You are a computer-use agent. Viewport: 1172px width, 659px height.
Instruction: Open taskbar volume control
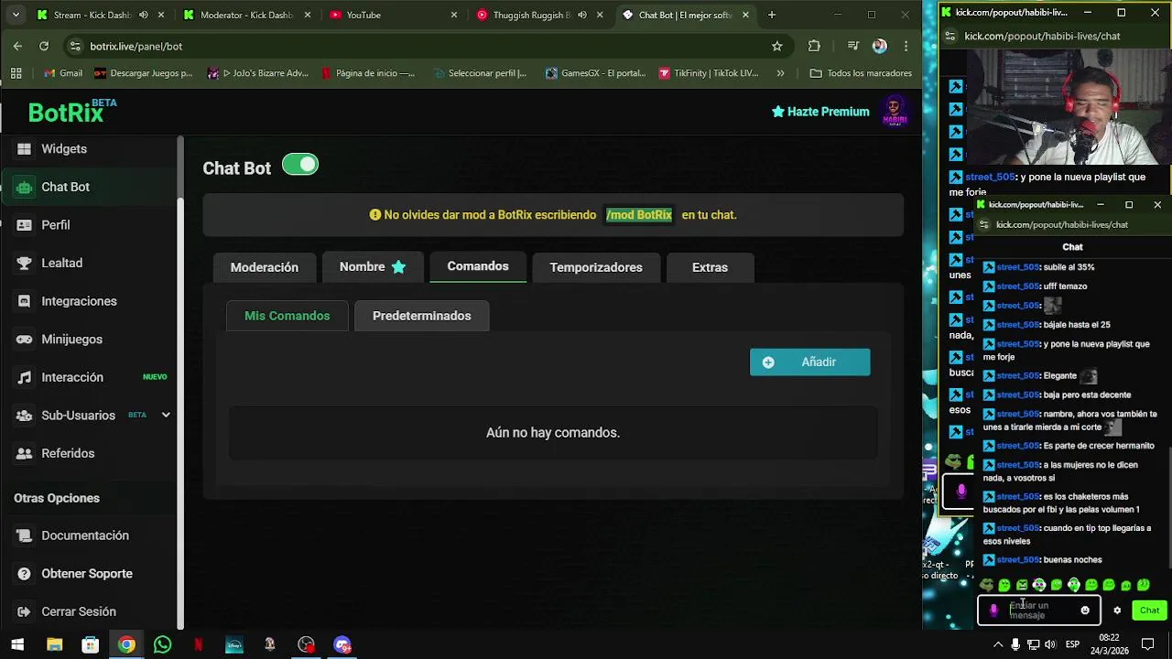1050,644
